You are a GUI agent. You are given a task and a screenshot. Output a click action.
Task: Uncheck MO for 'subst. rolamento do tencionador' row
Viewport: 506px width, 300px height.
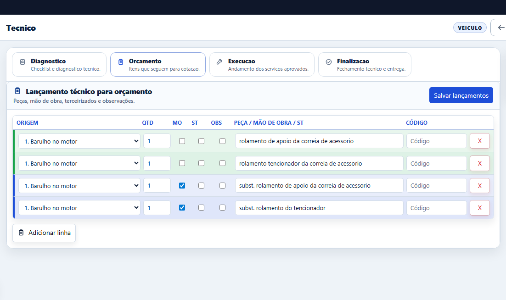(182, 207)
